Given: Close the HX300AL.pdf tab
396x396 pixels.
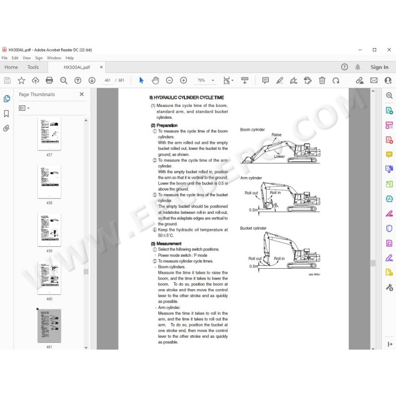Looking at the screenshot, I should tap(101, 67).
